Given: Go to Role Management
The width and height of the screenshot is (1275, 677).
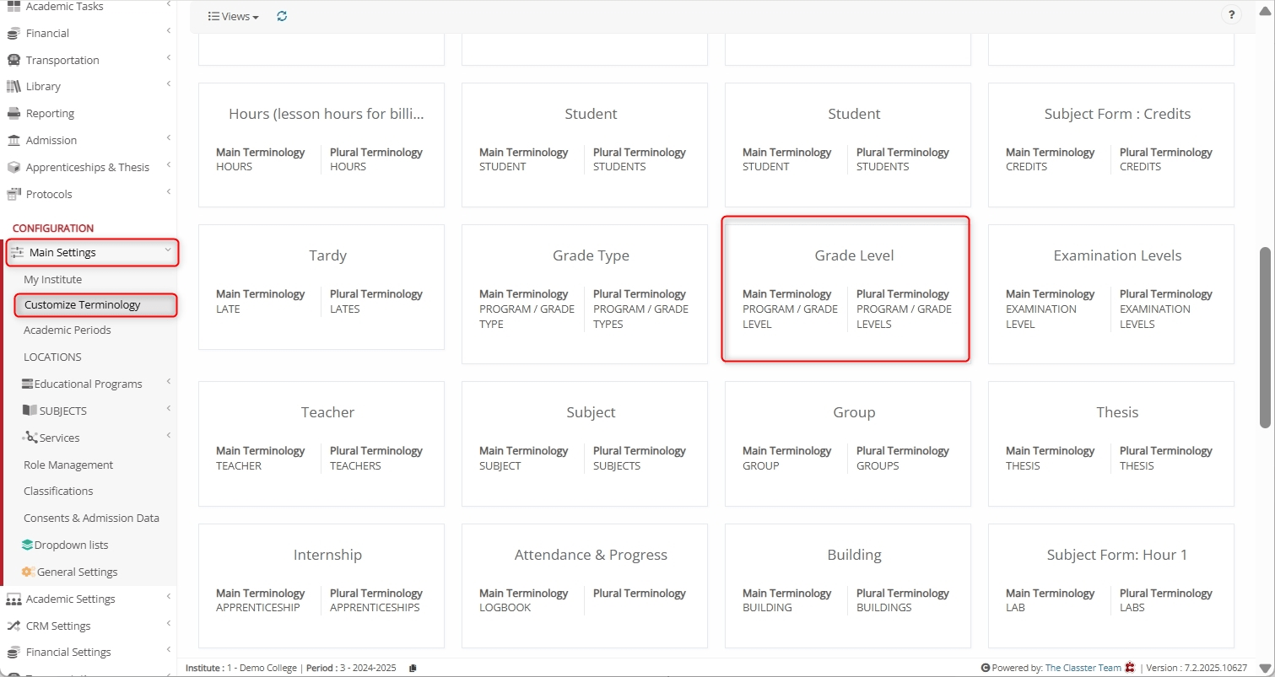Looking at the screenshot, I should point(68,465).
